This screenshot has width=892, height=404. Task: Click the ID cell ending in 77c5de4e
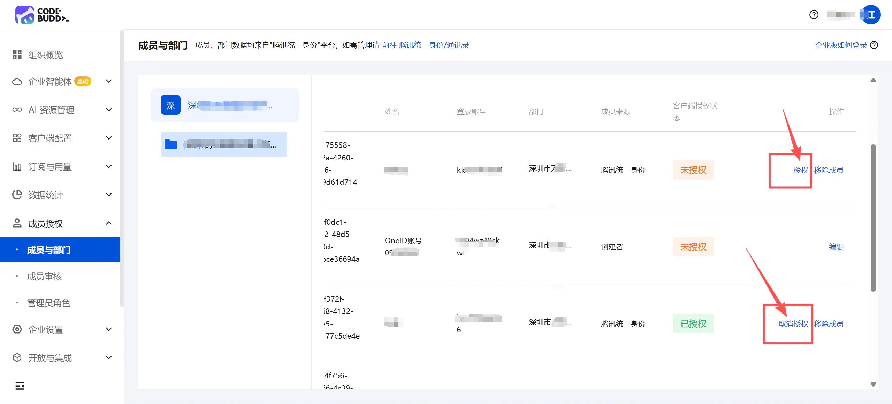(342, 317)
